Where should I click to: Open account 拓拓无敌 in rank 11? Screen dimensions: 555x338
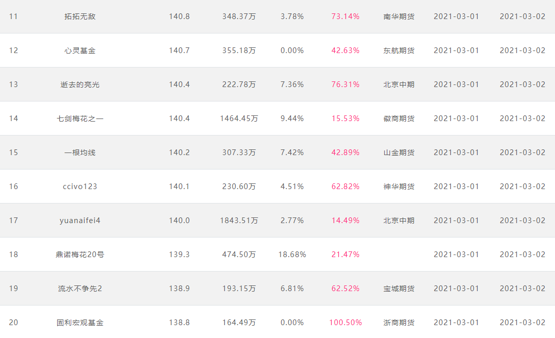(80, 16)
